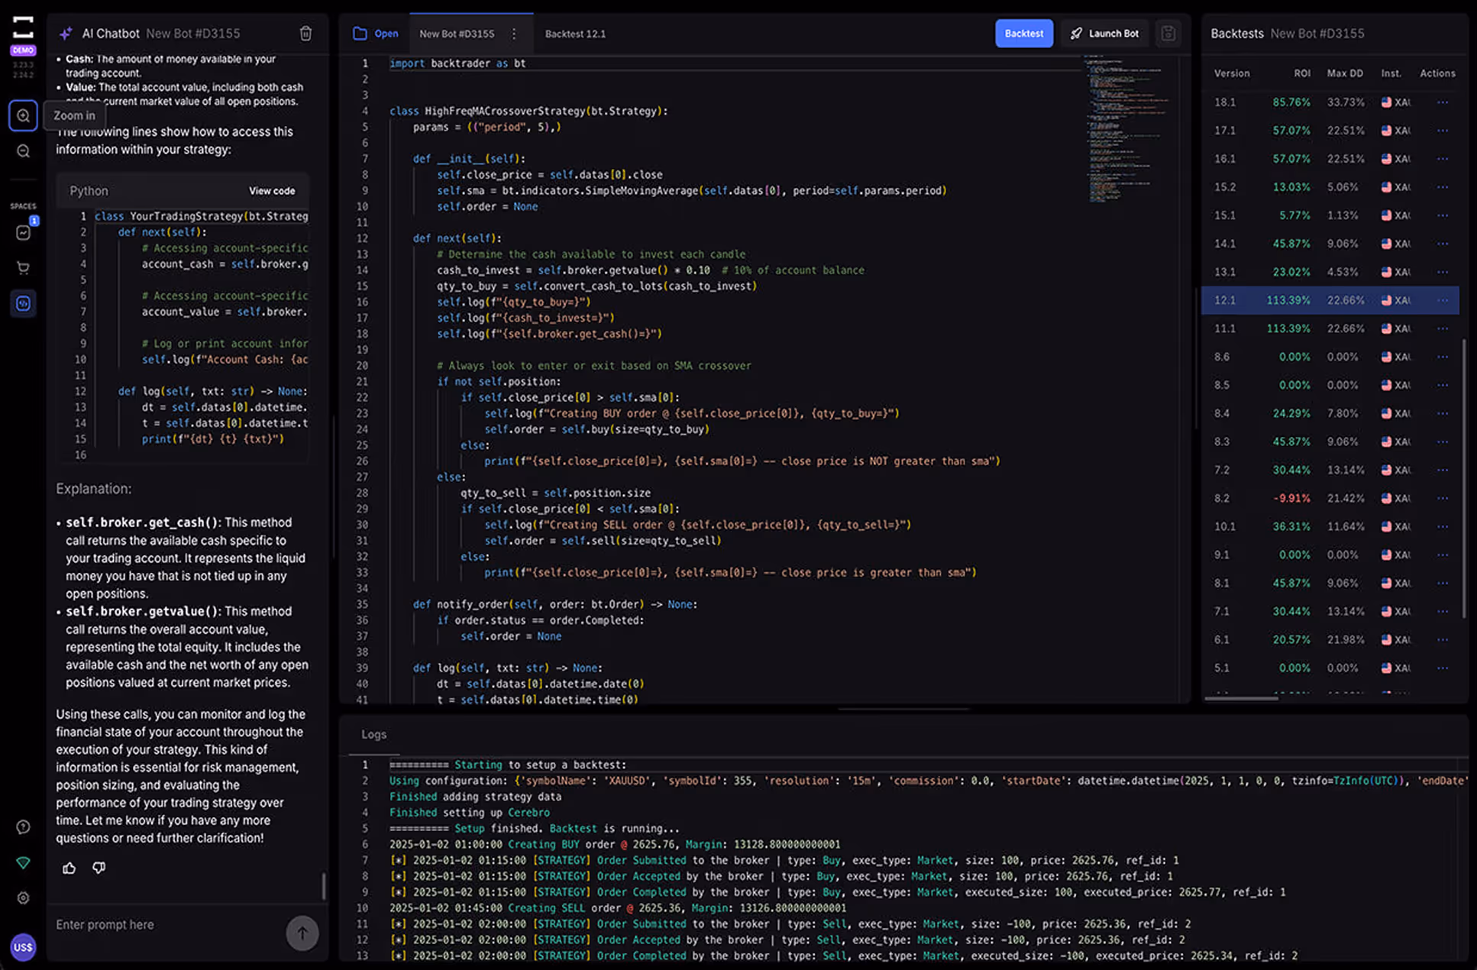1477x970 pixels.
Task: Open actions menu for backtest 15.2
Action: (1442, 187)
